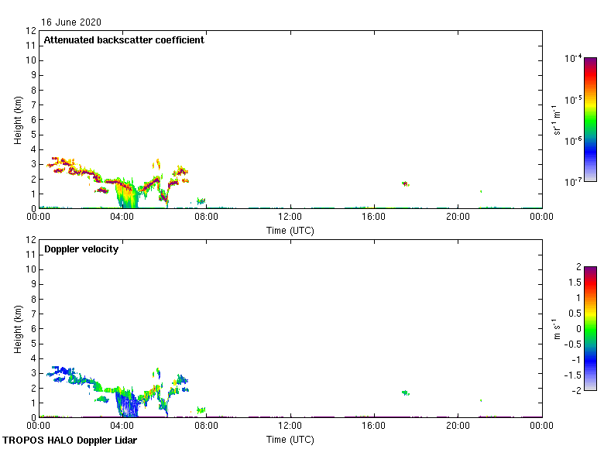This screenshot has width=604, height=449.
Task: Click the 10^-4 label on backscatter colorbar
Action: coord(573,59)
